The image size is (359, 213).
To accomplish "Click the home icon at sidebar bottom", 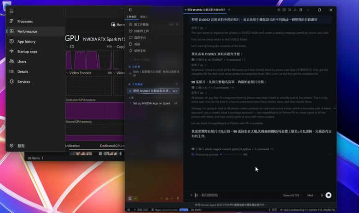I will point(130,198).
